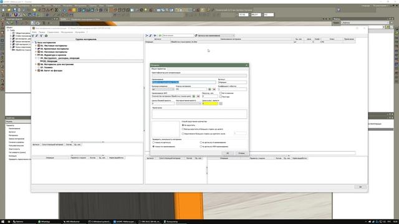The height and width of the screenshot is (224, 399).
Task: Click the red remove icon beside material class field
Action: coord(214,90)
